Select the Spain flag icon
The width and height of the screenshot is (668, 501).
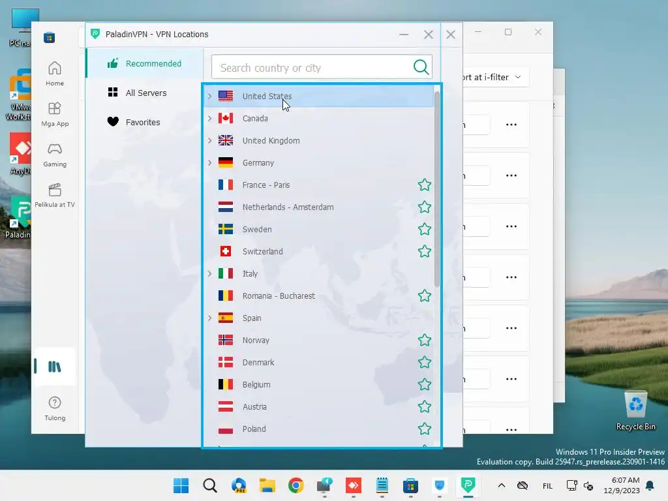tap(226, 318)
